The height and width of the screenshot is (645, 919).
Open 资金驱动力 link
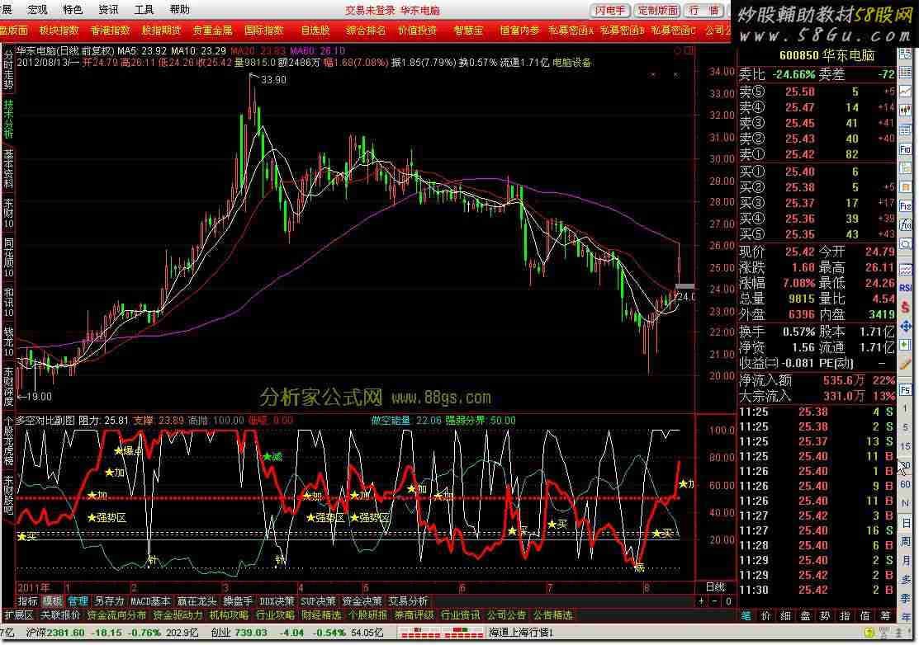point(177,615)
